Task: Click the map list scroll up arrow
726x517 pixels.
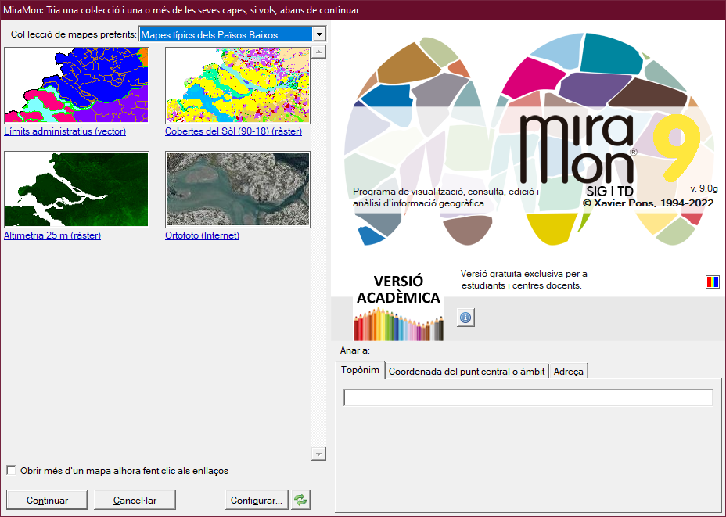Action: (x=318, y=52)
